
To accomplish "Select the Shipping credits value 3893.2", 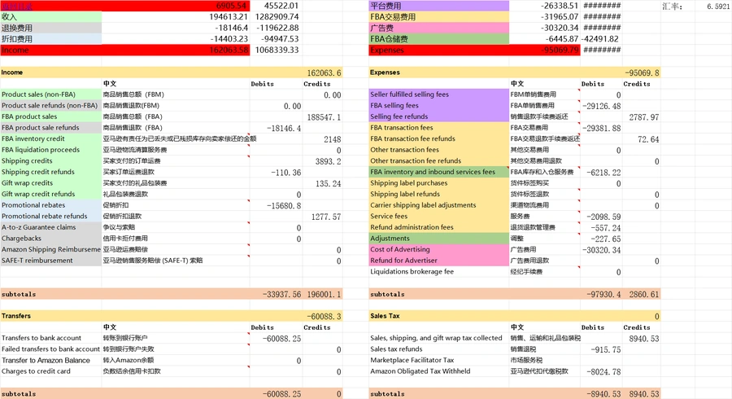I will [x=329, y=162].
